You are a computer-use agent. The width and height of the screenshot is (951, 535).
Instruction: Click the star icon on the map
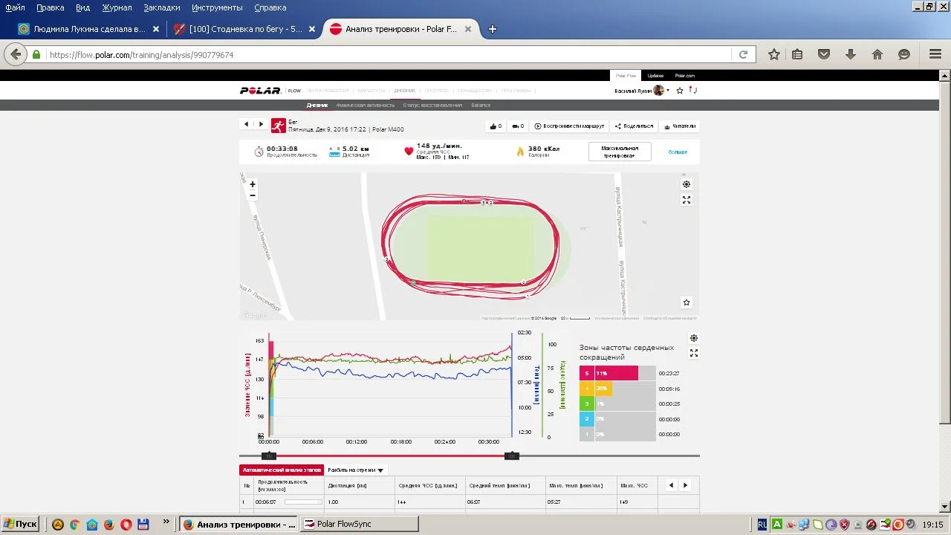(687, 302)
